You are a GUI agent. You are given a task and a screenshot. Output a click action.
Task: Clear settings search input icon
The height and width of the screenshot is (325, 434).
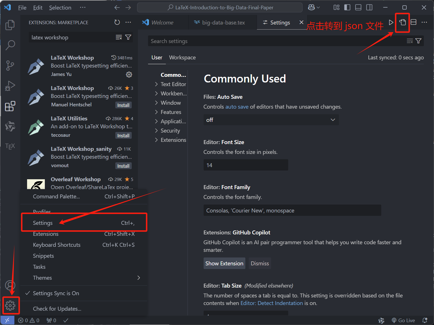410,41
